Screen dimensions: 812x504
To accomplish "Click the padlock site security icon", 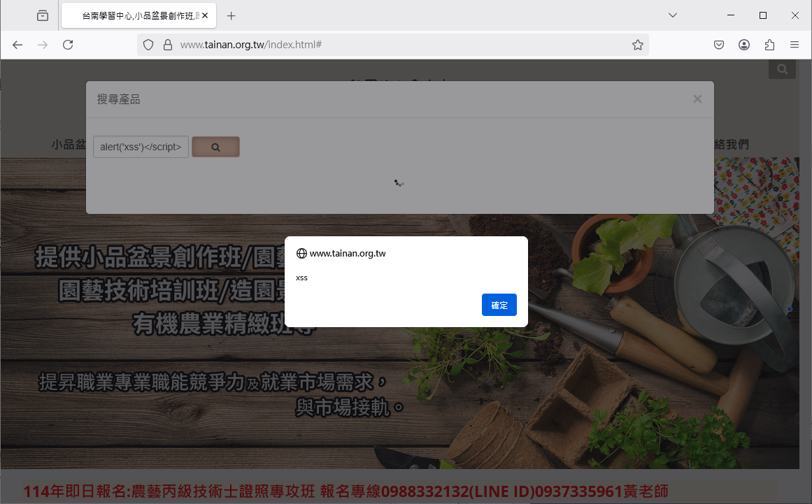I will [x=168, y=45].
